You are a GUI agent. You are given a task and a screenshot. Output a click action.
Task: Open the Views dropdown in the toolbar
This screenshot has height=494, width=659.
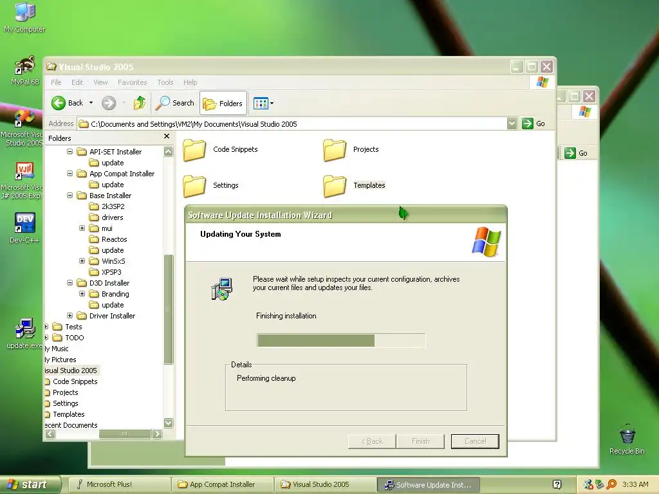coord(263,103)
